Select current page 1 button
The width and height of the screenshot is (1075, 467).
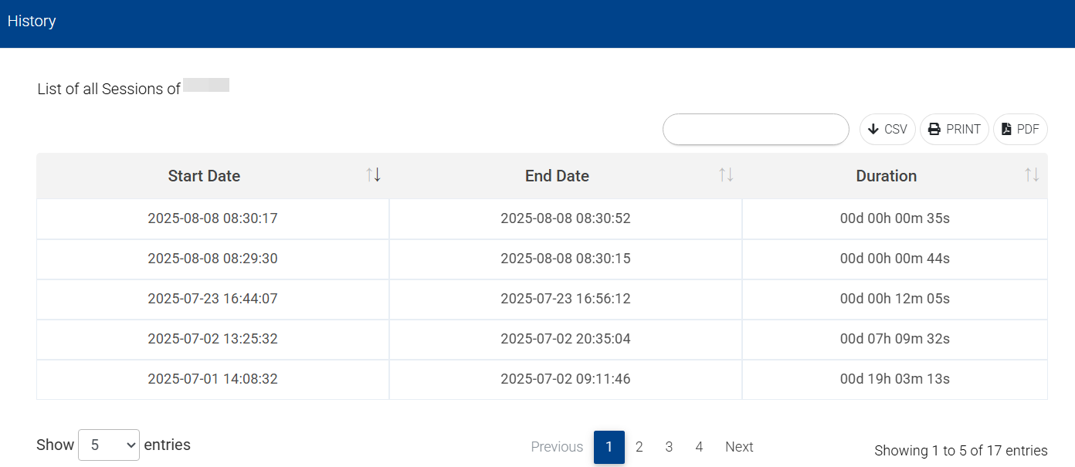point(609,447)
